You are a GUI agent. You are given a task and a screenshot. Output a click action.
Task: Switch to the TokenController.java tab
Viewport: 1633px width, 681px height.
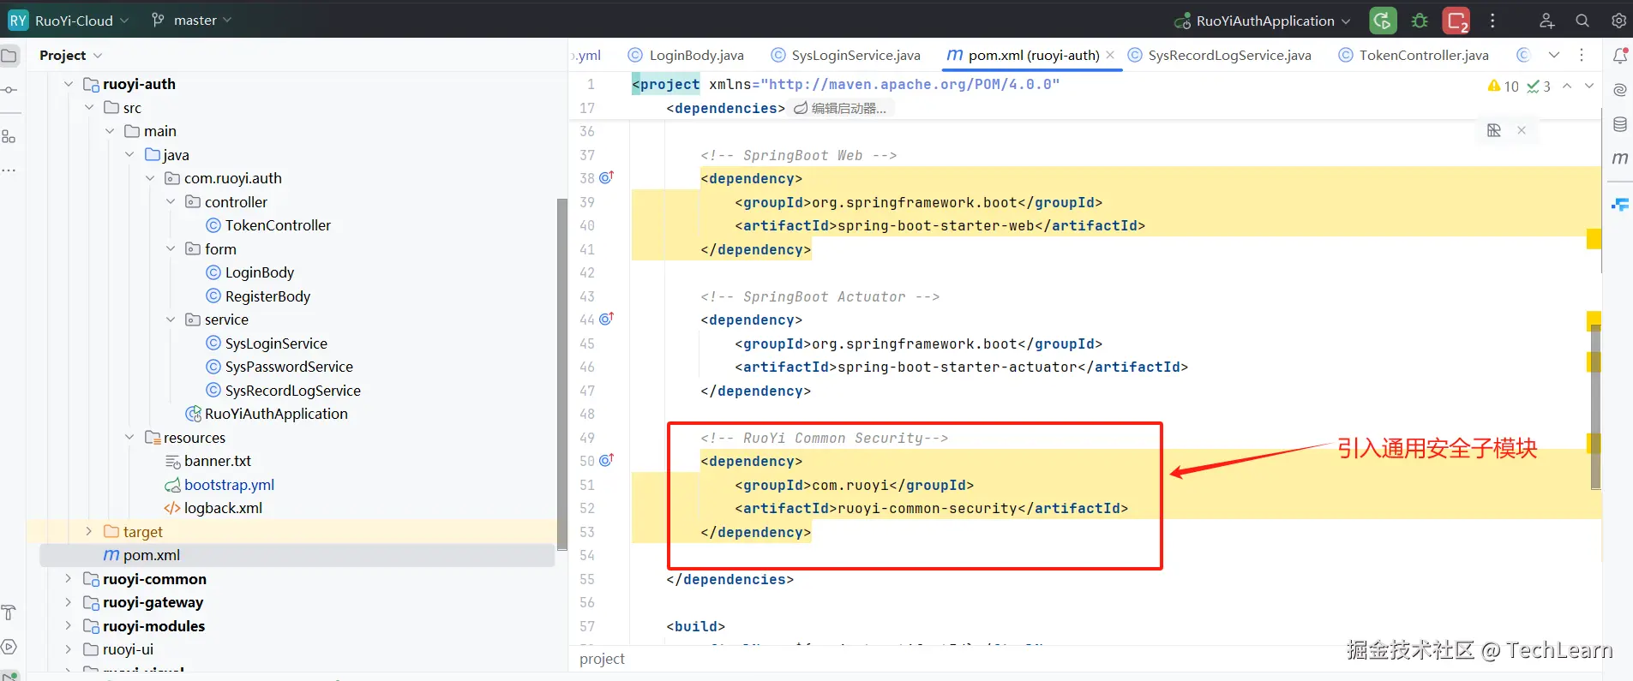point(1414,55)
